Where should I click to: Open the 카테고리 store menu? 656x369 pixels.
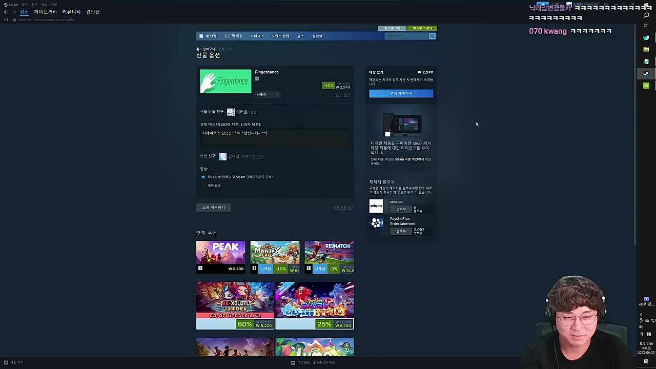pyautogui.click(x=257, y=36)
